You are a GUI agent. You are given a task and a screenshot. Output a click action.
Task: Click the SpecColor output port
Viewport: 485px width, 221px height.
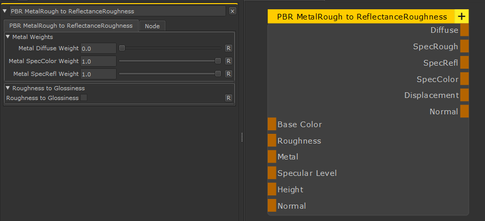[x=464, y=79]
